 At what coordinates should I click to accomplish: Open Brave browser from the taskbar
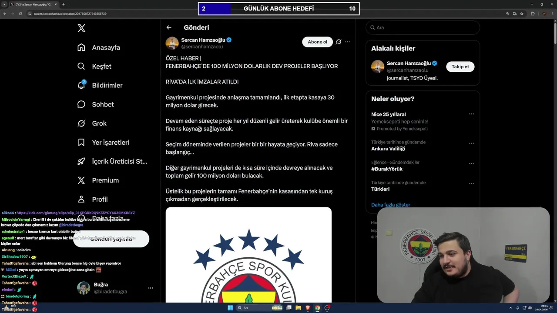click(308, 308)
